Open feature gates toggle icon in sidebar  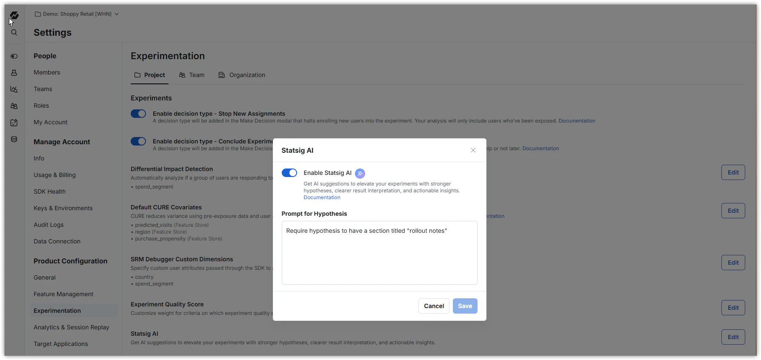pyautogui.click(x=14, y=56)
